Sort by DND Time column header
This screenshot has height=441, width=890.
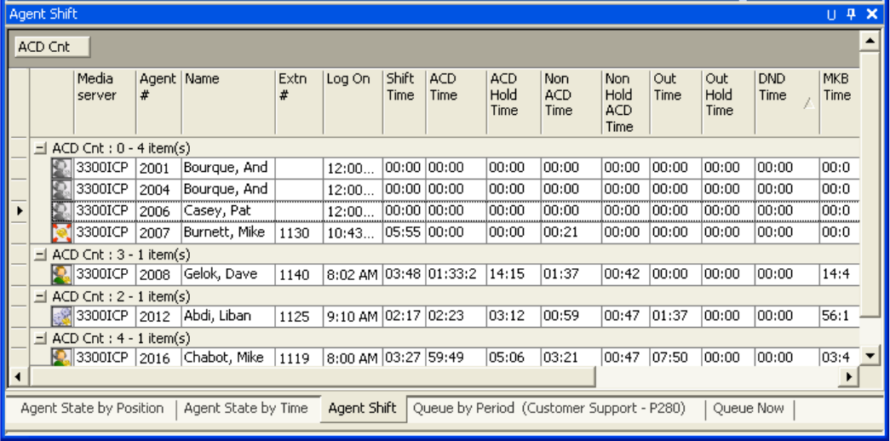point(787,102)
